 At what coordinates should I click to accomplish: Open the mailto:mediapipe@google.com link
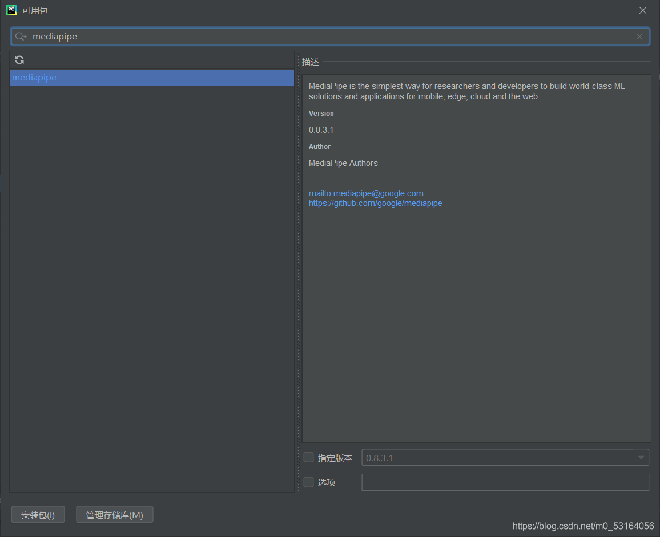(x=366, y=193)
